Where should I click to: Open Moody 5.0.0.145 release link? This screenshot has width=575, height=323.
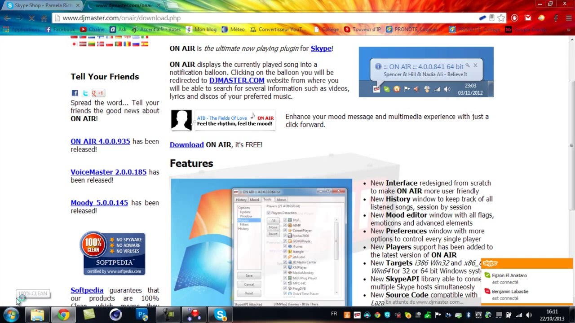tap(99, 203)
